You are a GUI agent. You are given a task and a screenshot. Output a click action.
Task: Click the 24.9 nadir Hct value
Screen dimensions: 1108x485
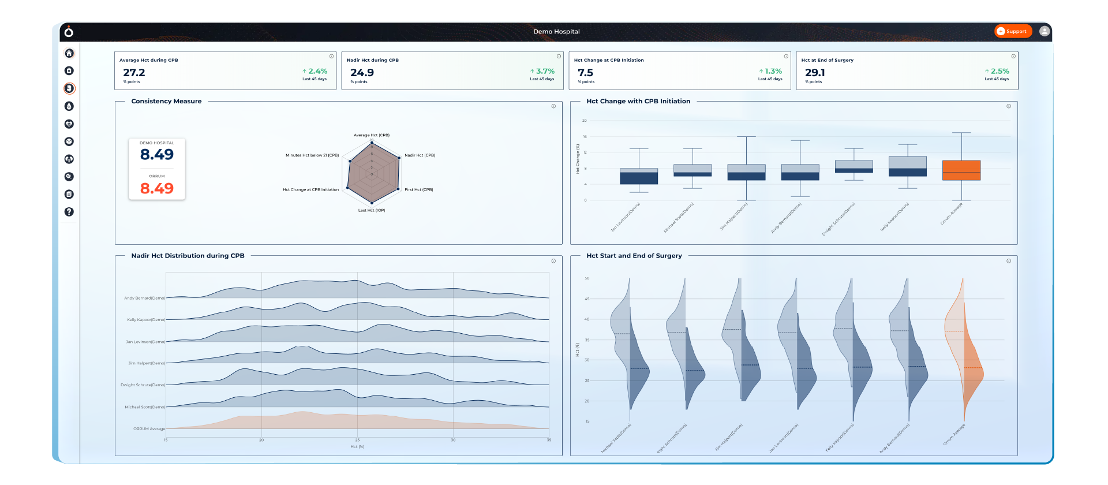tap(362, 73)
